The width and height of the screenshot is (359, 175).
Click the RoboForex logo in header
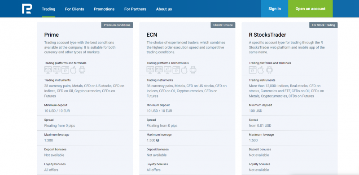(26, 9)
